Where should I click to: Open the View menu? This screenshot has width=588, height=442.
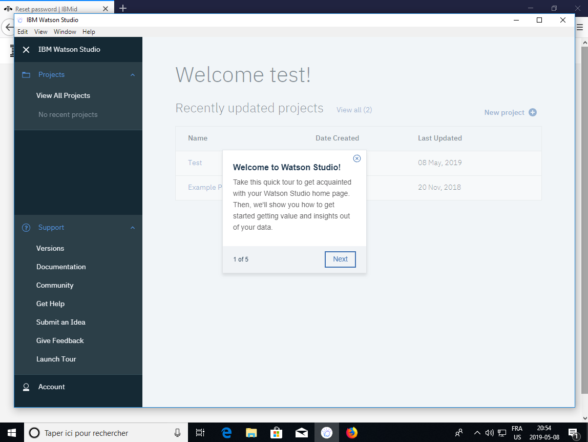pos(41,32)
